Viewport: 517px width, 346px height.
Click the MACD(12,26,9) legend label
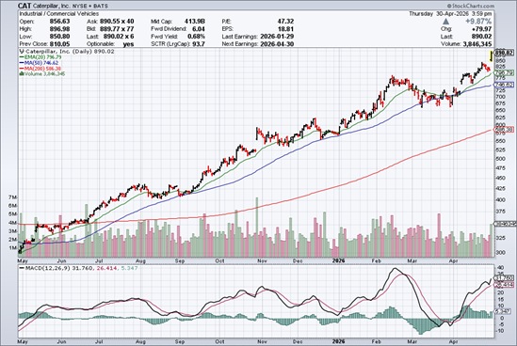(47, 268)
